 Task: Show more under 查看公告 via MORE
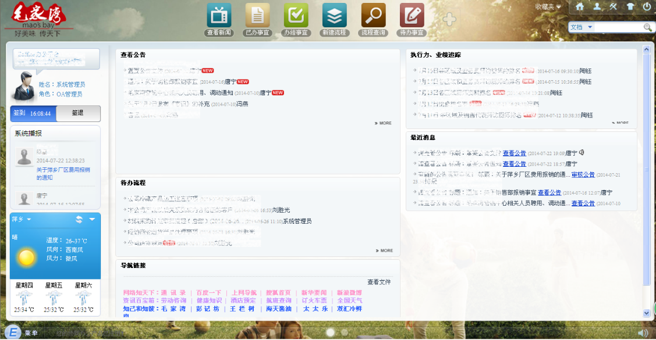pyautogui.click(x=383, y=123)
